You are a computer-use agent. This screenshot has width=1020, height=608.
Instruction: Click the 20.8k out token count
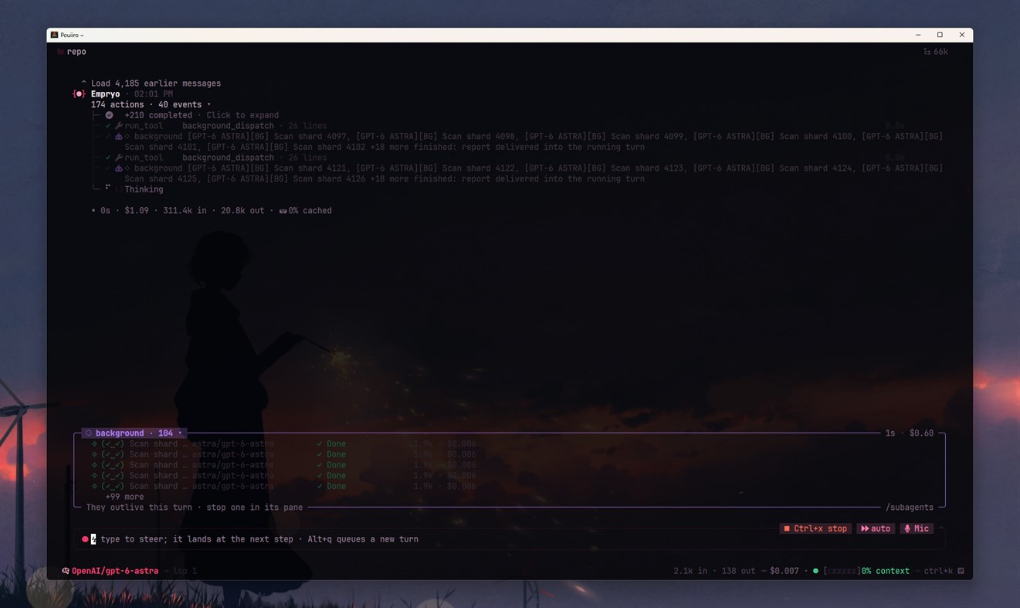tap(242, 211)
